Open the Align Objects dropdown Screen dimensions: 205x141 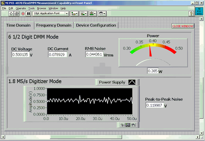74,14
